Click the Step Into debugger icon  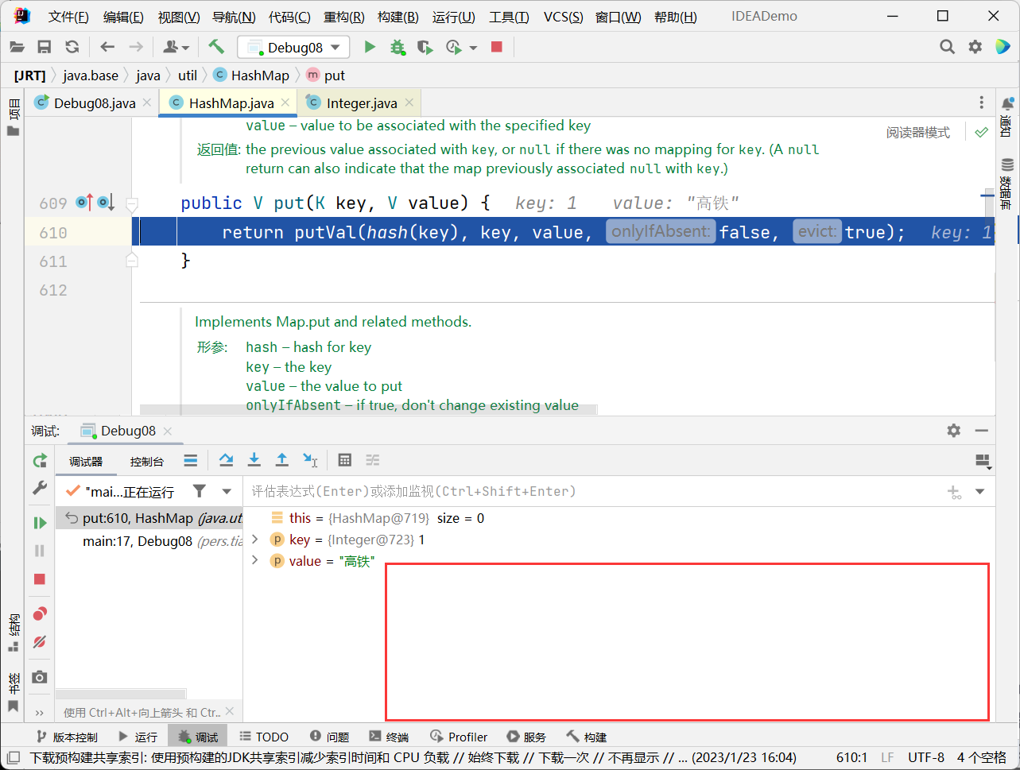click(x=254, y=460)
